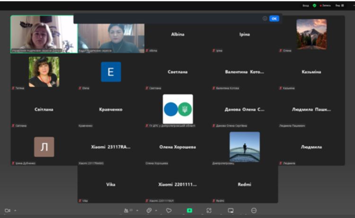Select the Олена Хорошева participant tile
Image resolution: width=355 pixels, height=218 pixels.
pyautogui.click(x=177, y=147)
